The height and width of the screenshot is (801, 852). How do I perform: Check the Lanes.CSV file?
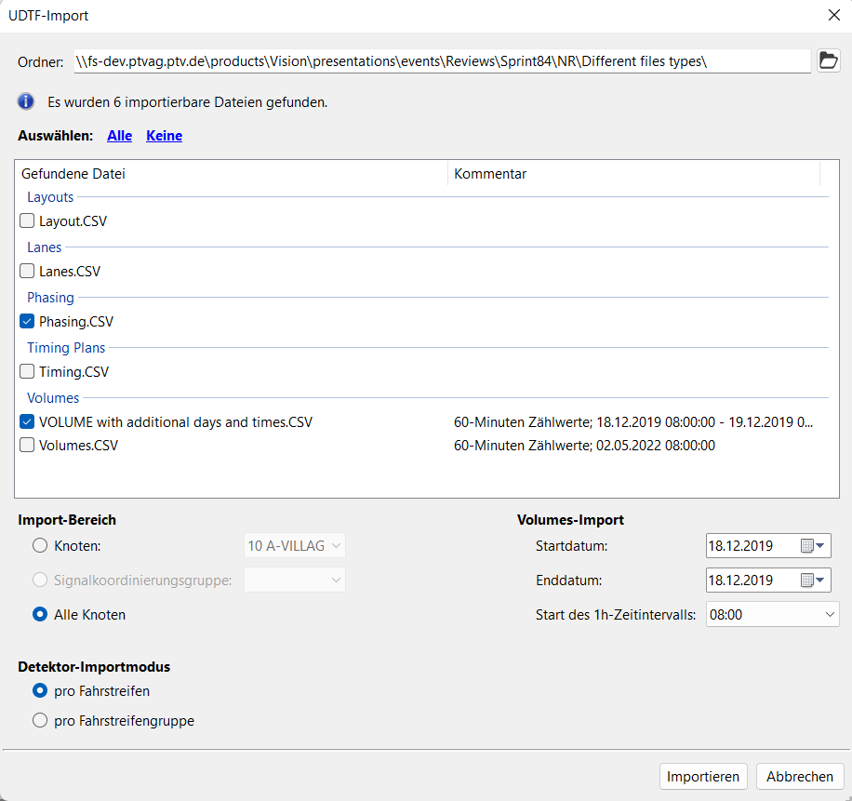click(27, 273)
